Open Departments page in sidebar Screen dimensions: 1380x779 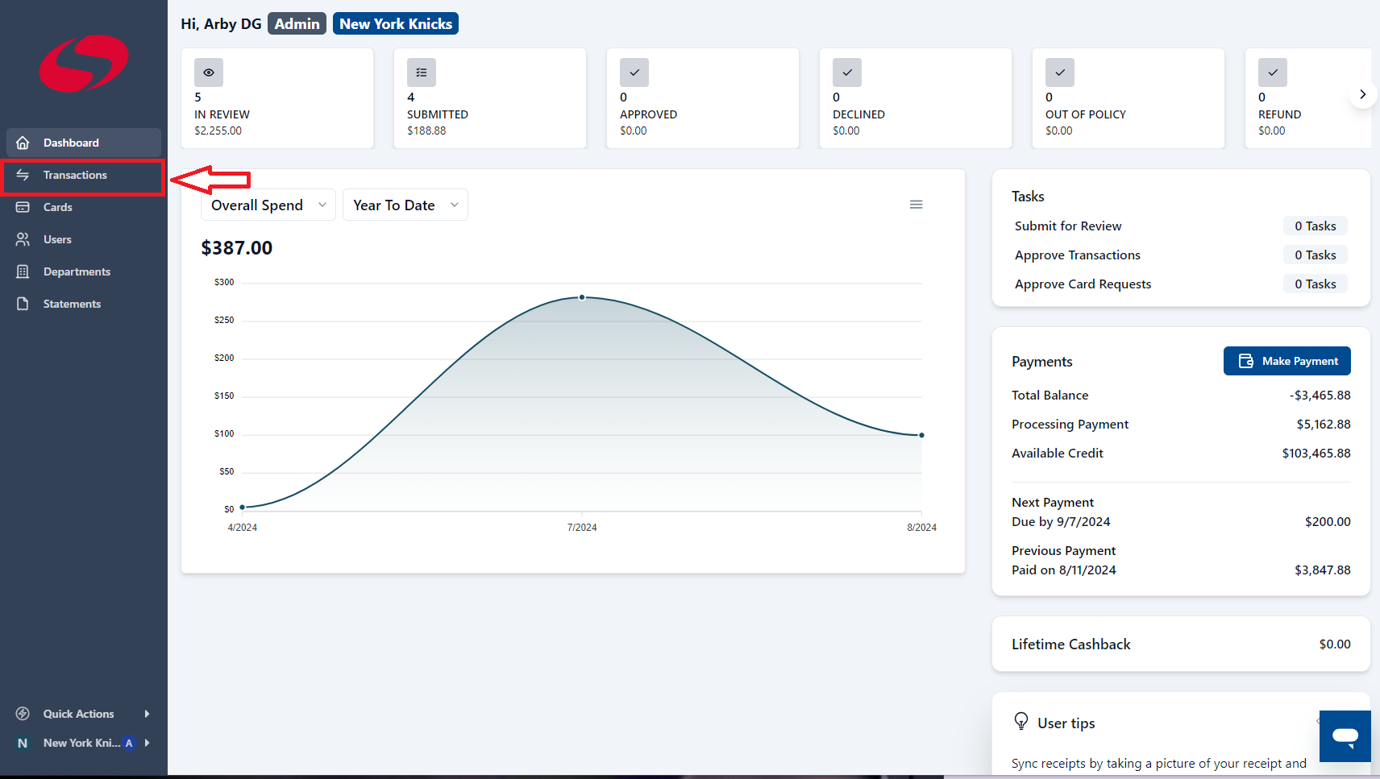[x=84, y=271]
